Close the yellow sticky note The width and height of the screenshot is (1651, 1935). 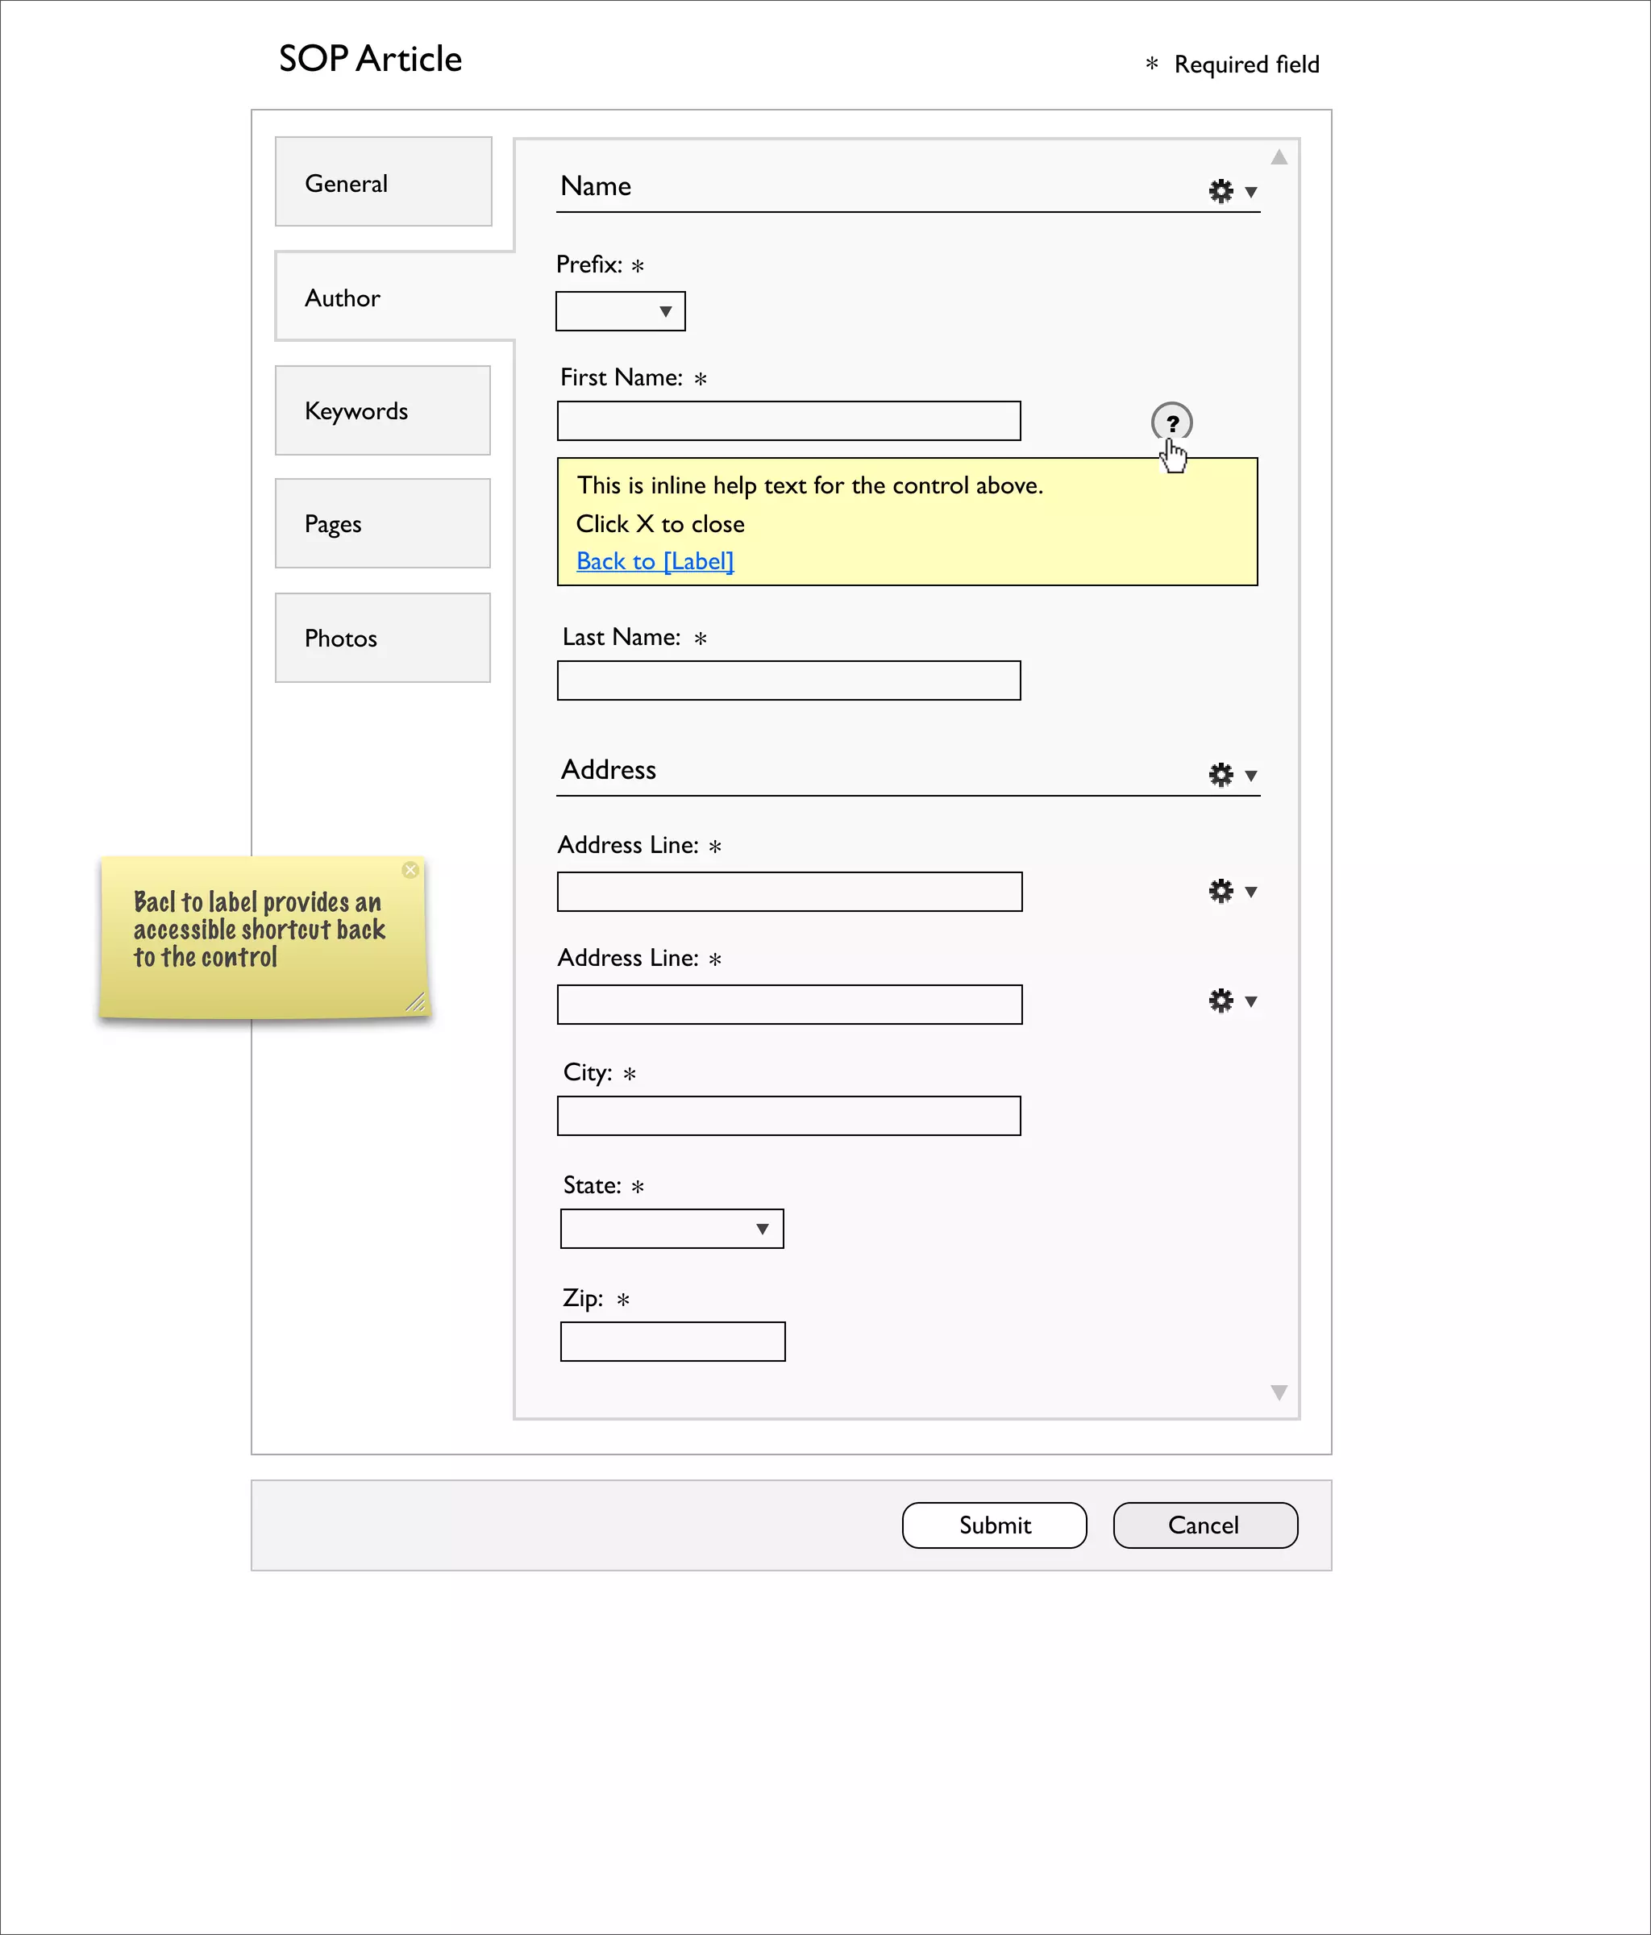[x=410, y=869]
